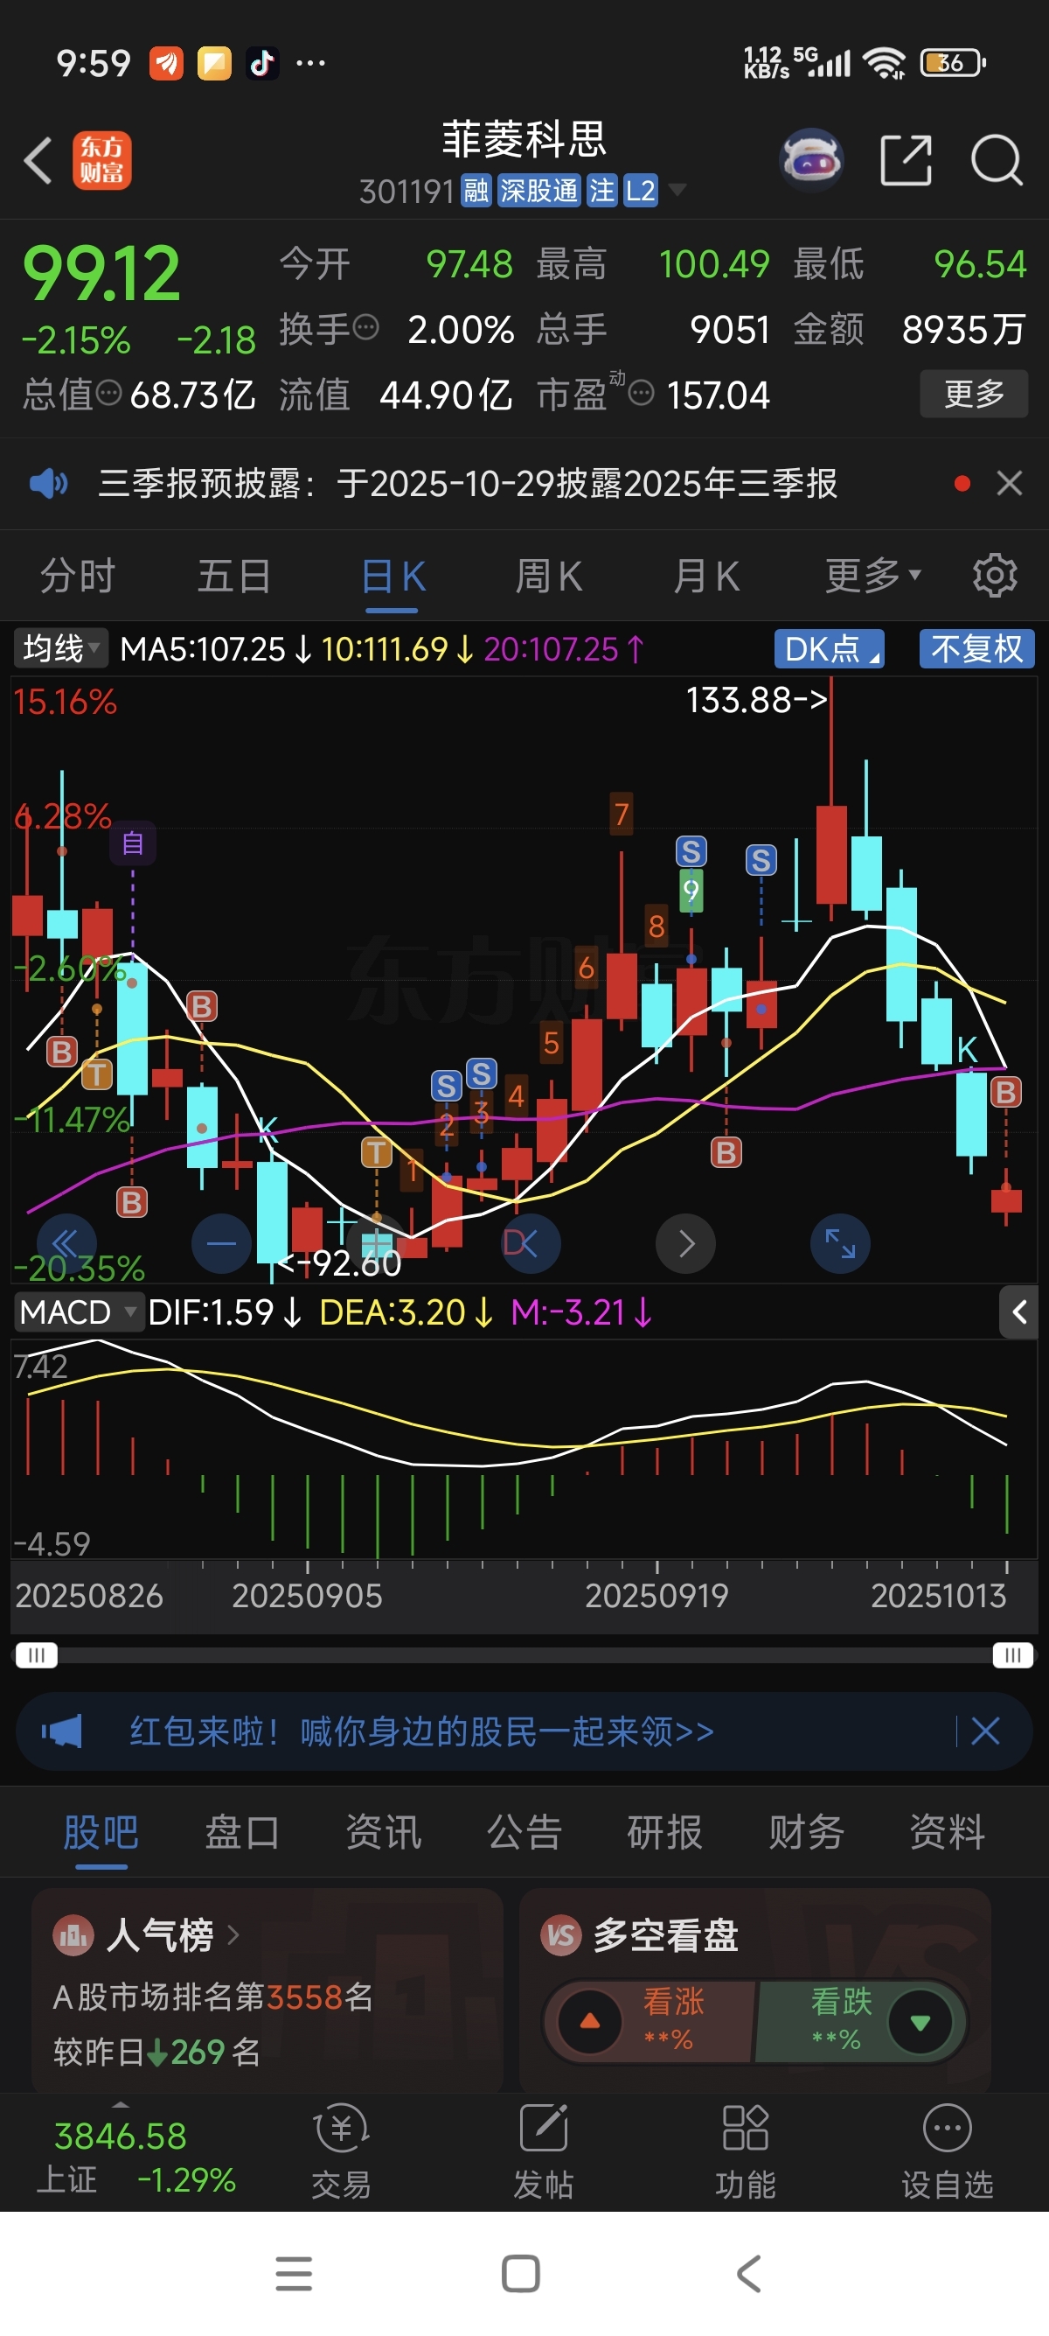
Task: Open 不复权 adjustment selector
Action: [976, 648]
